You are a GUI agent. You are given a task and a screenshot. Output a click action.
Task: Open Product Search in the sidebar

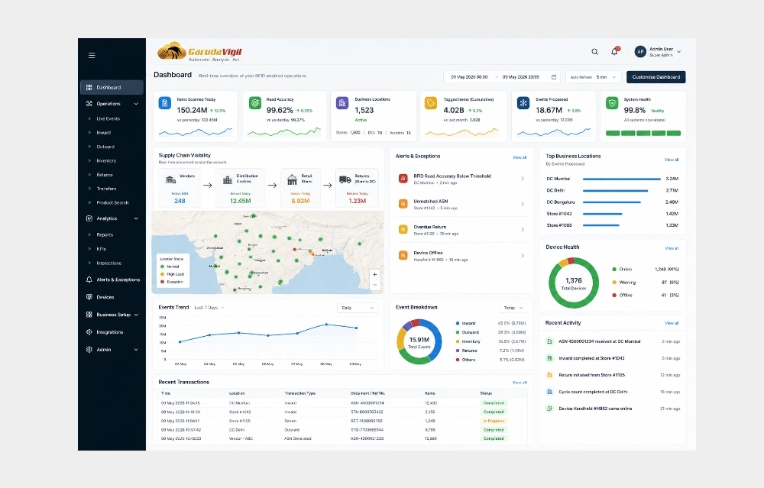pos(112,202)
